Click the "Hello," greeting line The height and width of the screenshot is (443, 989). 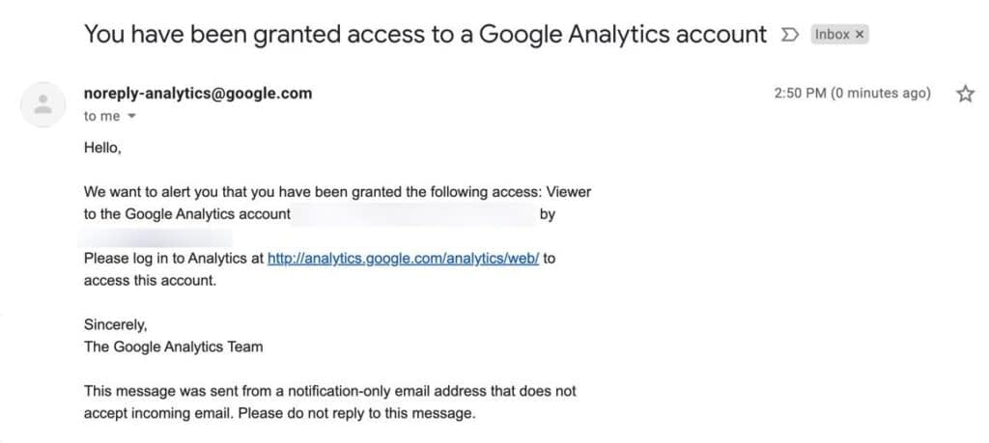pos(102,149)
